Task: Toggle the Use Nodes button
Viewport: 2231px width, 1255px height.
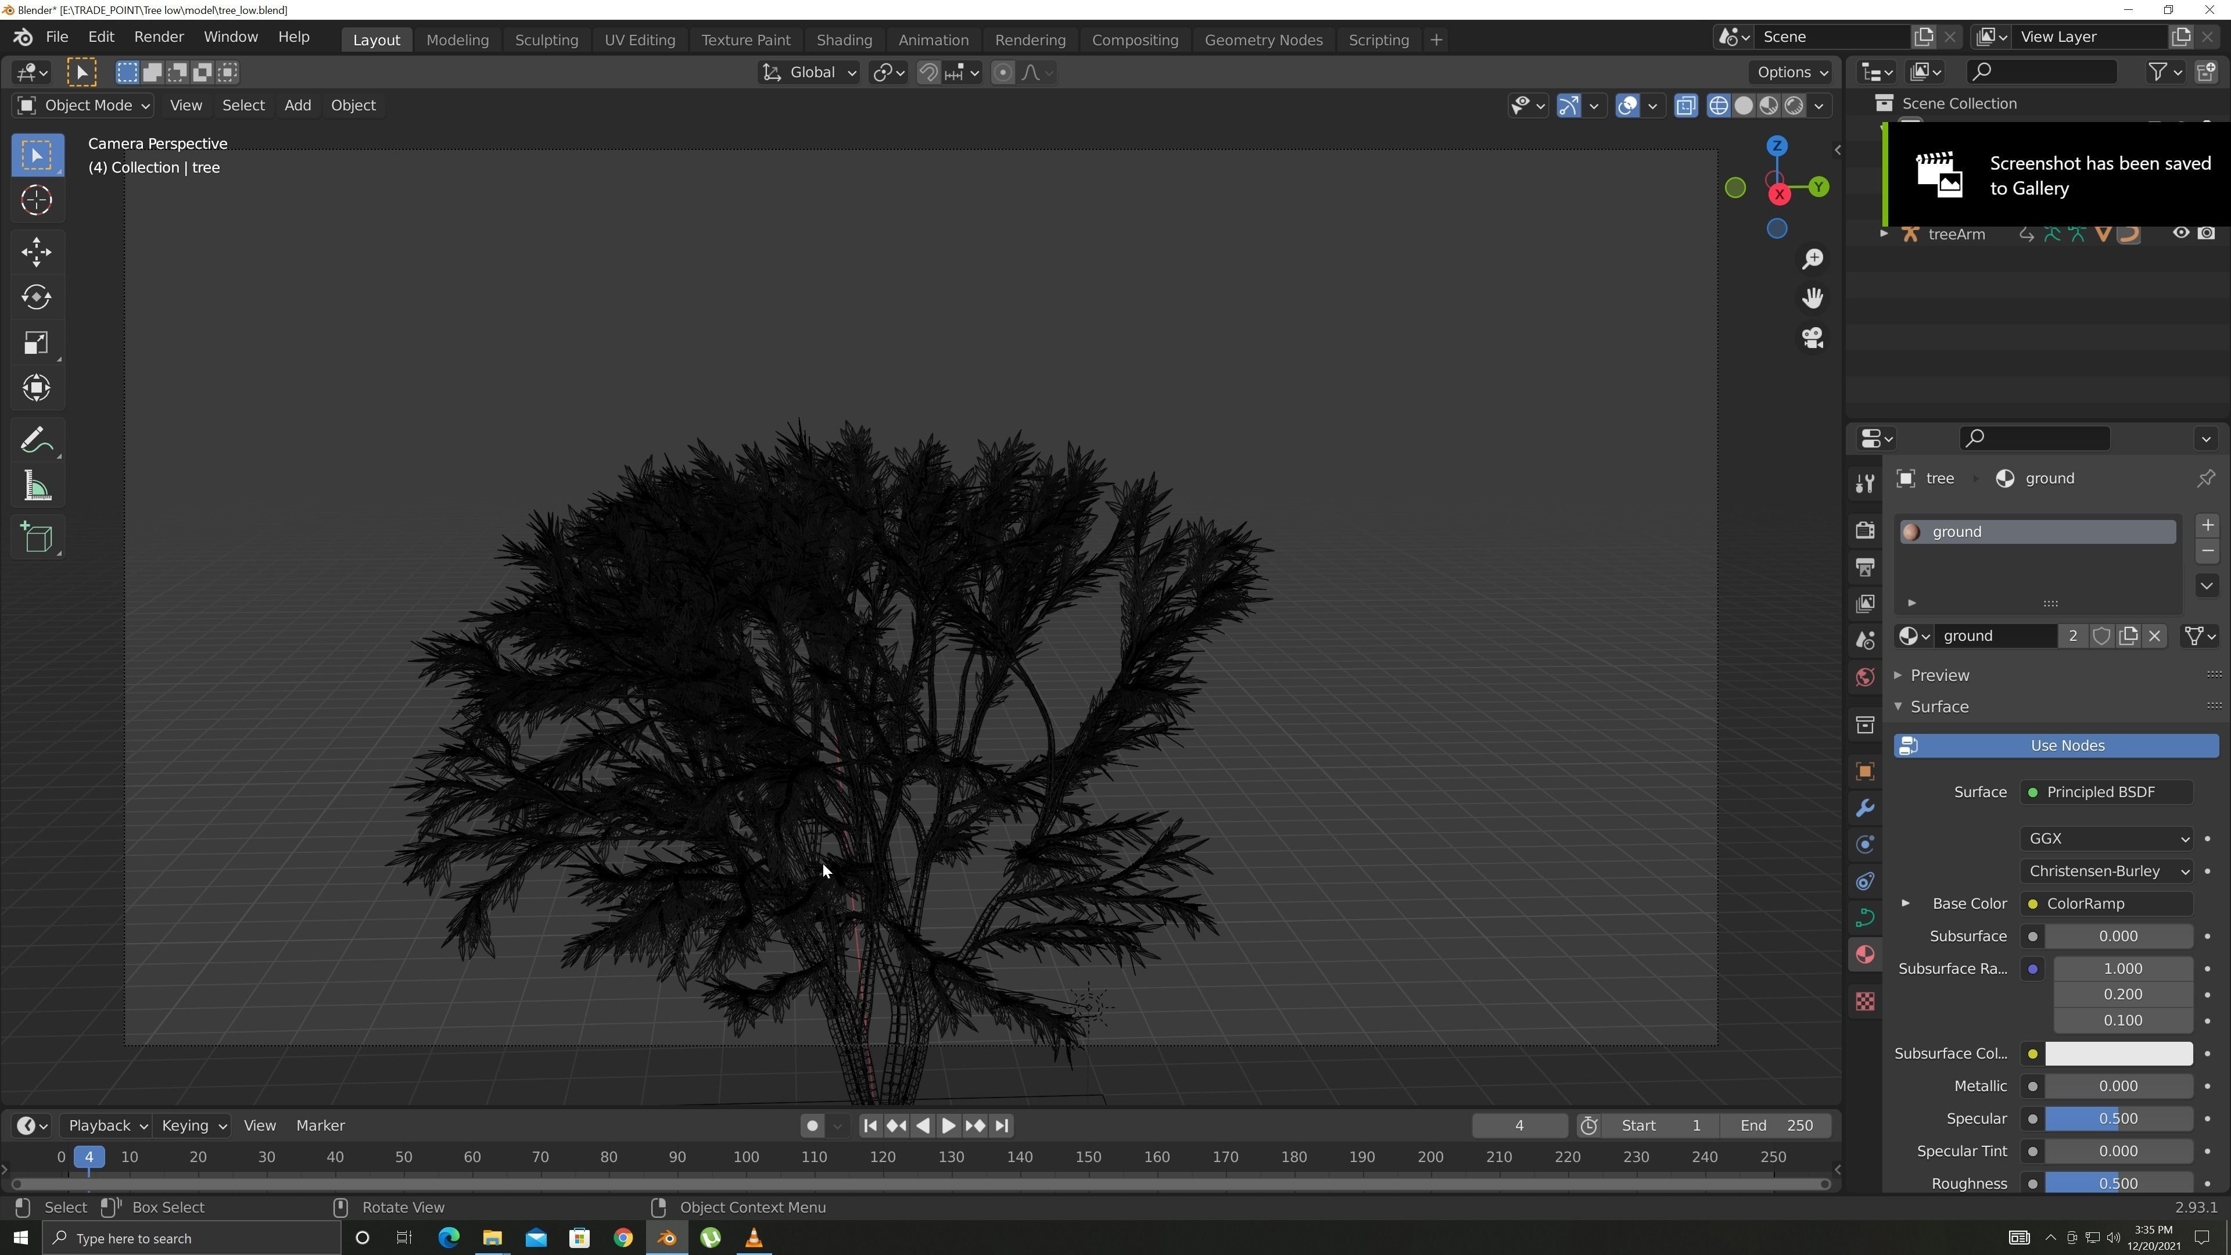Action: 2056,745
